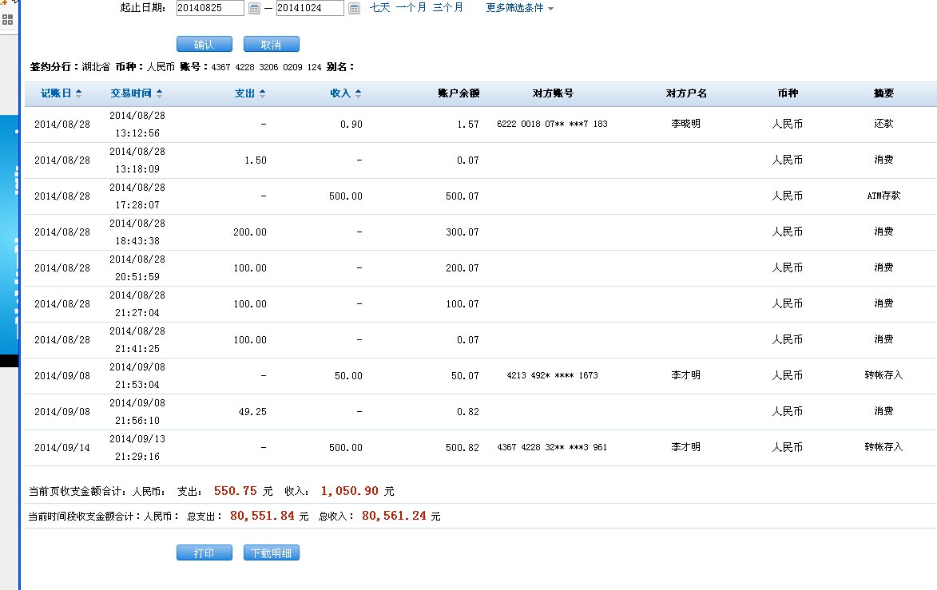Sort transactions by 记账日 column
The width and height of the screenshot is (937, 590).
pos(61,93)
